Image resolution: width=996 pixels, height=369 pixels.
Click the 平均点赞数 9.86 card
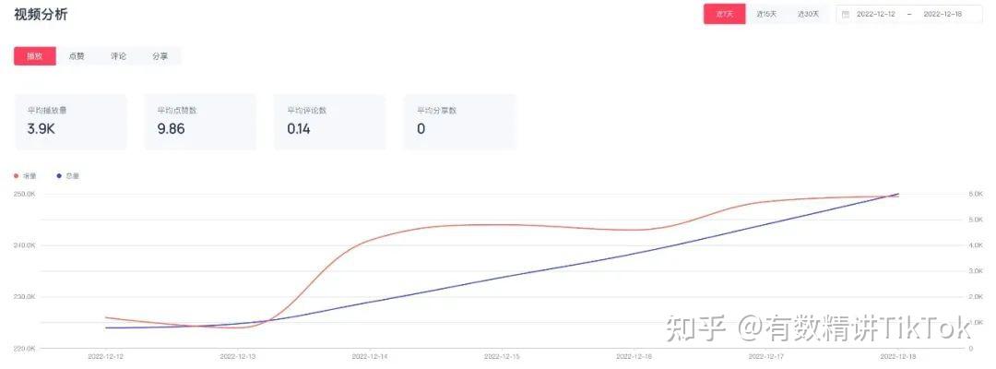200,121
